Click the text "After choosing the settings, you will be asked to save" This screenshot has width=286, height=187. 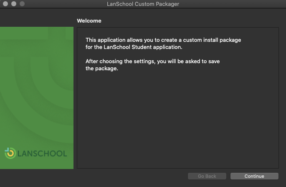153,61
